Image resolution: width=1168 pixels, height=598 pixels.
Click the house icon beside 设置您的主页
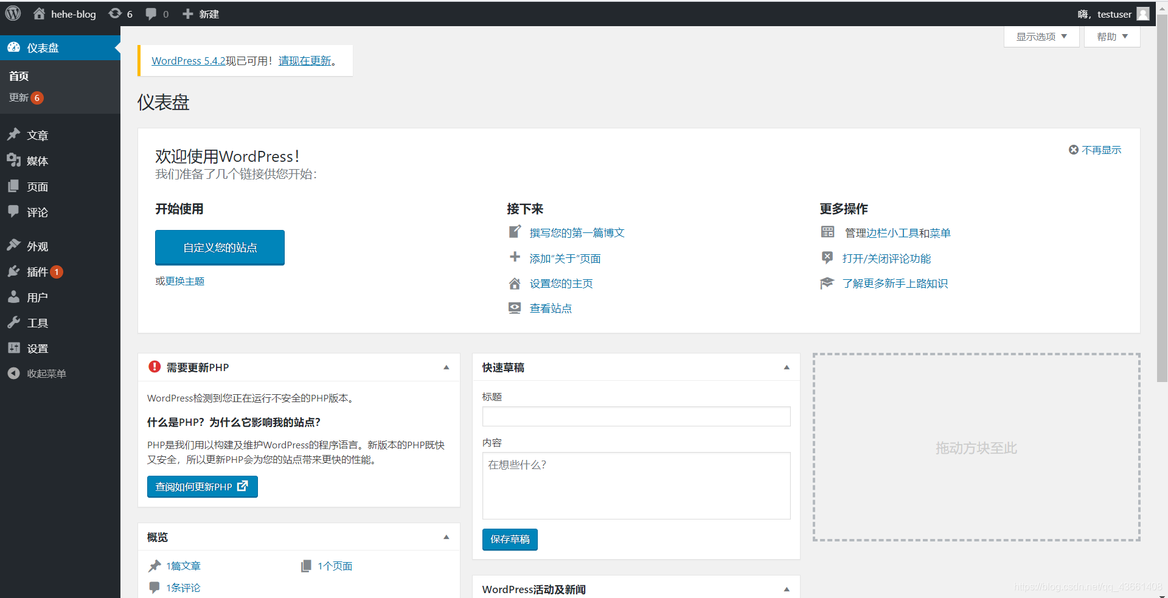(x=515, y=283)
